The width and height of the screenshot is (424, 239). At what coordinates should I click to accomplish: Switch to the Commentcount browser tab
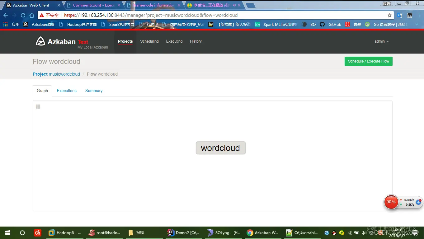(93, 5)
